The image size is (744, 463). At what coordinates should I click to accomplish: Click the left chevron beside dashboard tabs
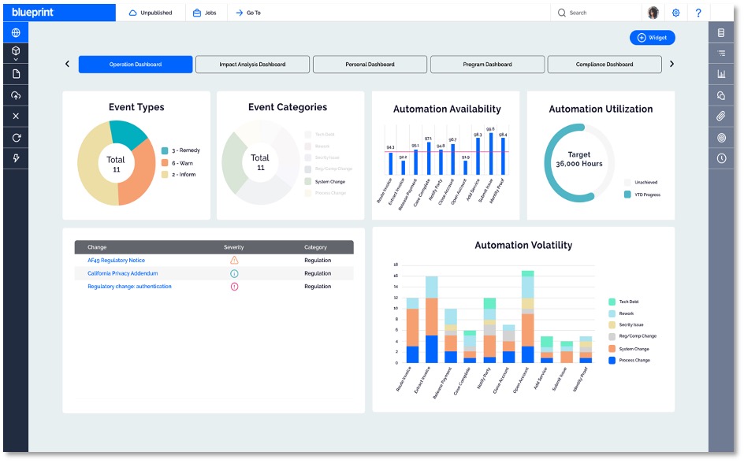point(67,64)
